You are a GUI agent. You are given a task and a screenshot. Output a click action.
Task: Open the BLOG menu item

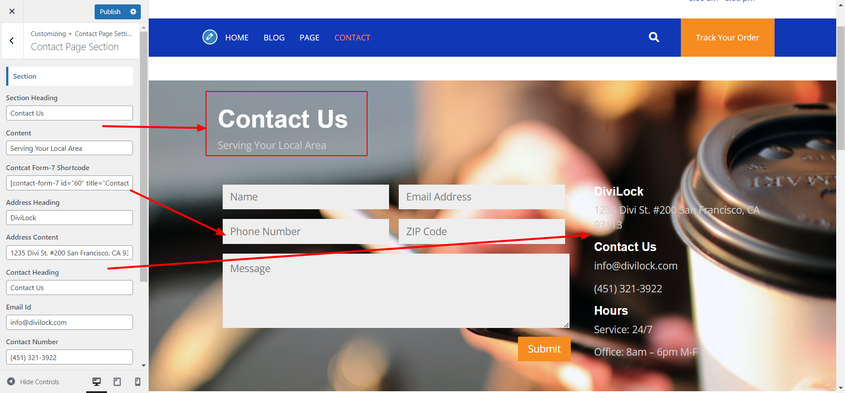click(x=274, y=38)
